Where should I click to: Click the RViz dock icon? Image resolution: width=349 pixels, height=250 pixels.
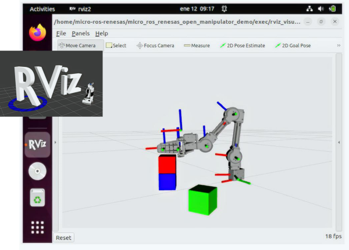(37, 145)
